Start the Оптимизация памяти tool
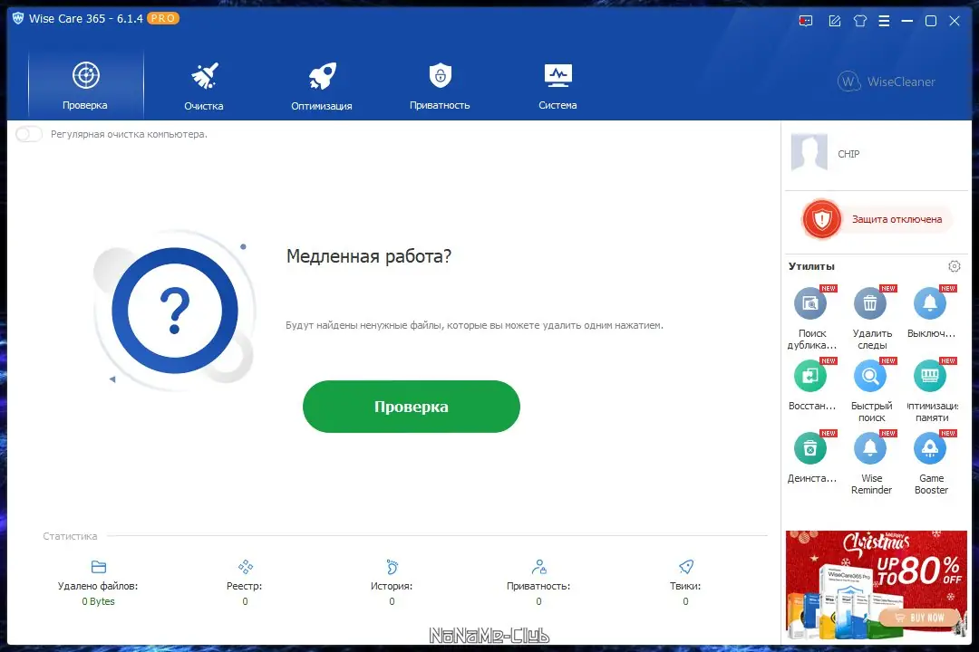This screenshot has height=652, width=979. pos(930,376)
